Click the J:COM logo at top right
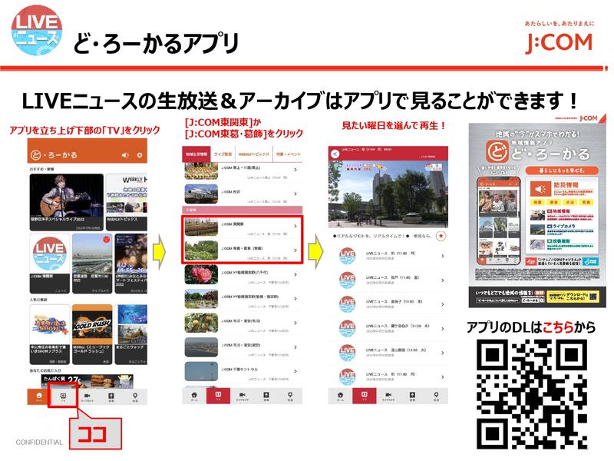 (559, 38)
